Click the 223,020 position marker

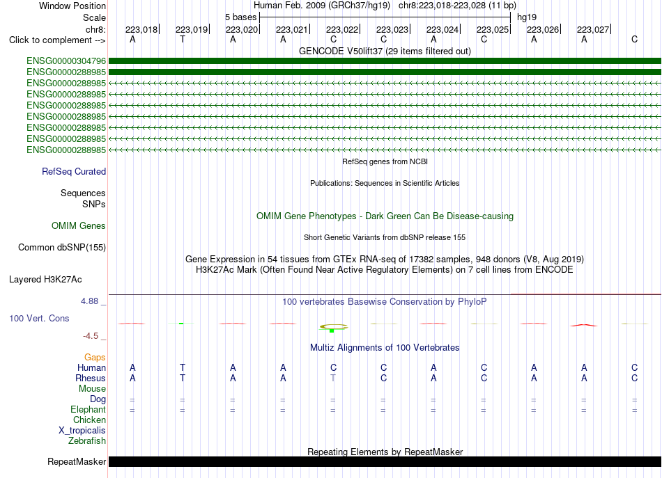coord(243,29)
